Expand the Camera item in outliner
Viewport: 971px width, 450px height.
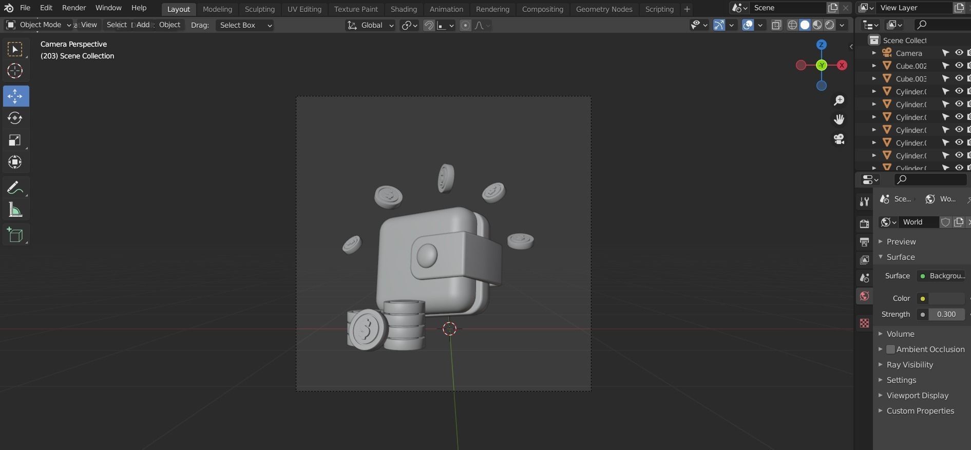pyautogui.click(x=874, y=53)
